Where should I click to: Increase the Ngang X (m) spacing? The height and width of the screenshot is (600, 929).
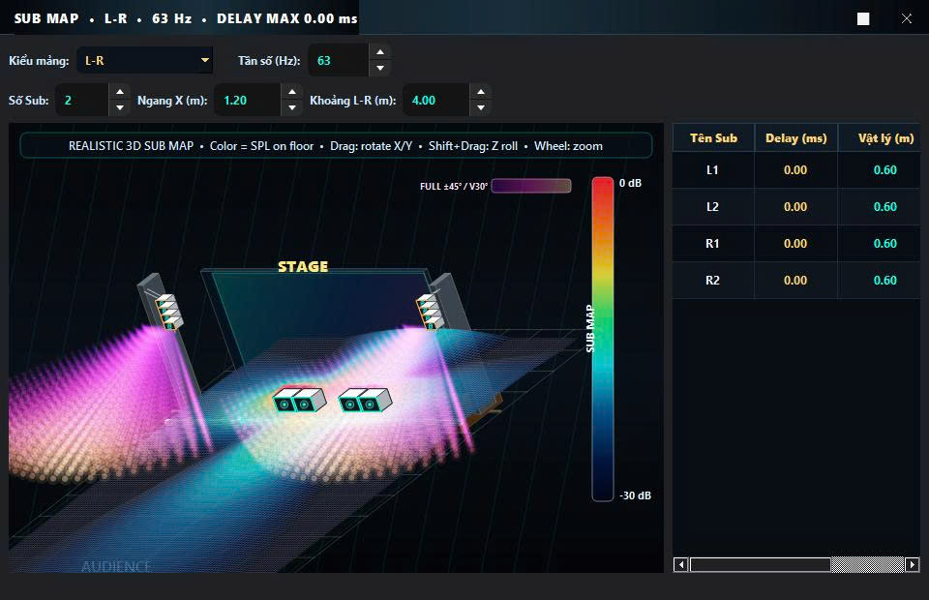click(x=291, y=92)
